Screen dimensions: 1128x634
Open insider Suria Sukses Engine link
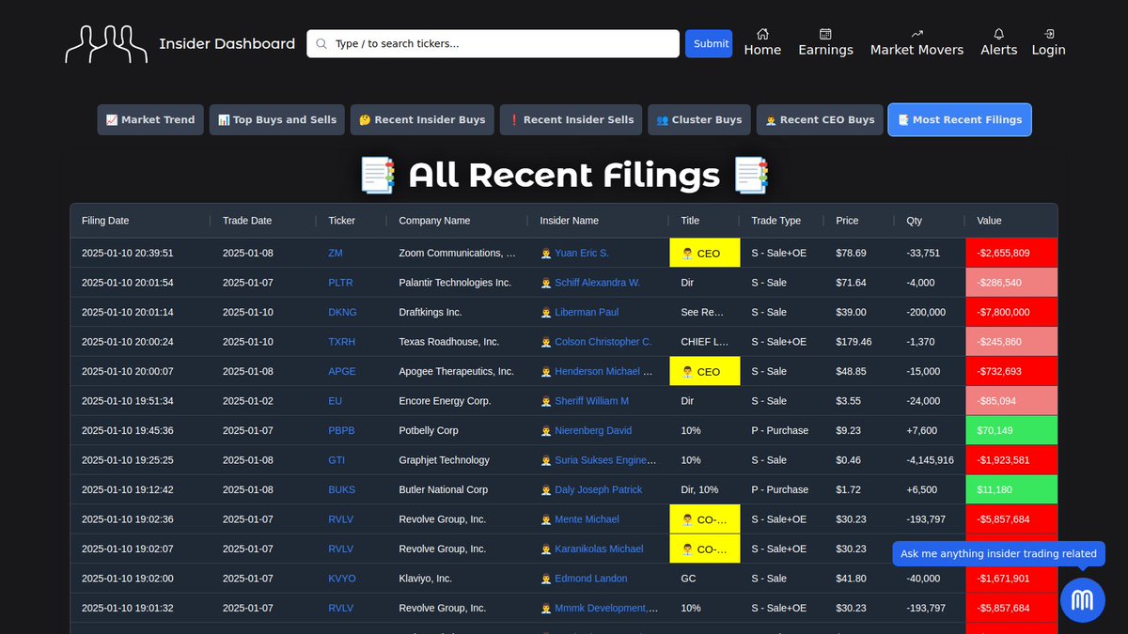[605, 460]
